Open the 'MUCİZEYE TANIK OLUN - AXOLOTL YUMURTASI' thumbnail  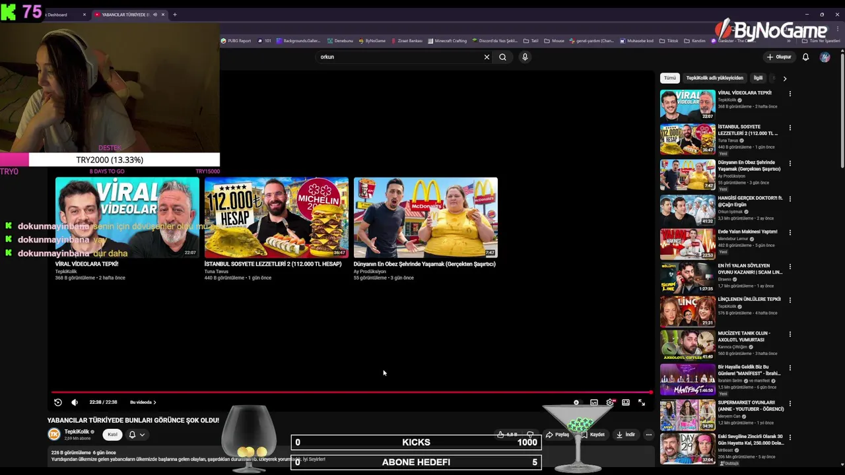tap(687, 345)
